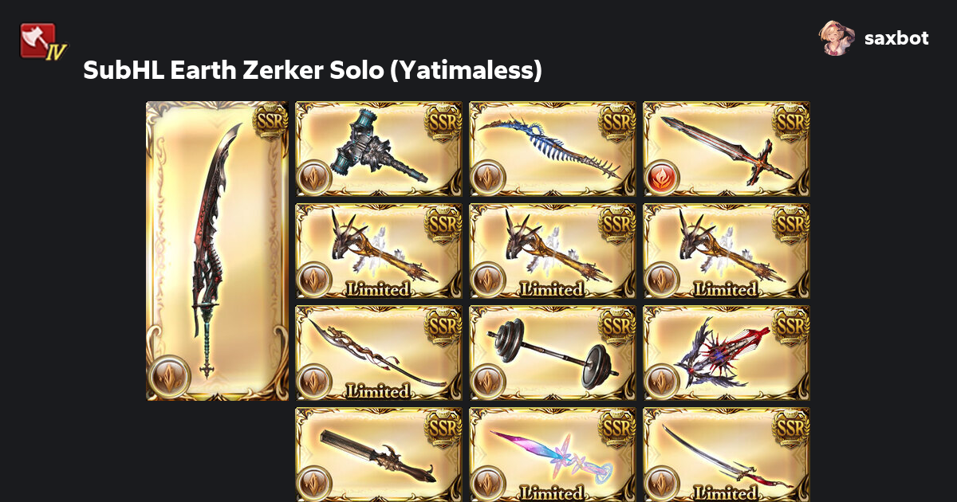Click the earth icon on the harp weapon
957x502 pixels.
click(x=661, y=381)
